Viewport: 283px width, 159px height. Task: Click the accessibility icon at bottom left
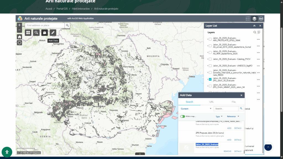click(x=7, y=152)
